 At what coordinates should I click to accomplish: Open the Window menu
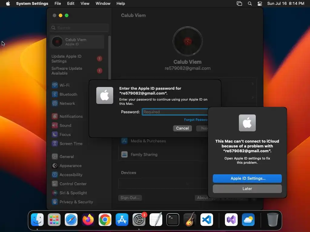tap(103, 4)
